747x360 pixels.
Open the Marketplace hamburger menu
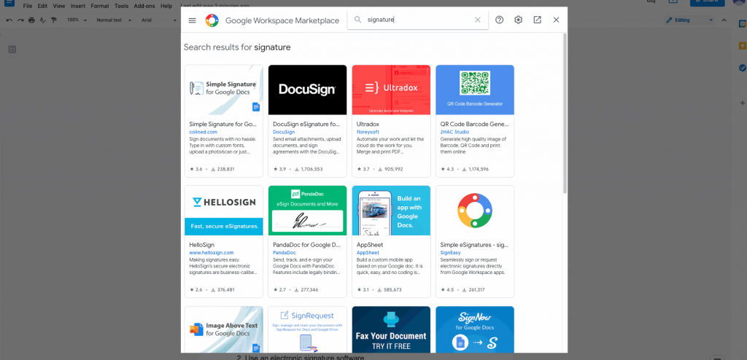tap(193, 20)
